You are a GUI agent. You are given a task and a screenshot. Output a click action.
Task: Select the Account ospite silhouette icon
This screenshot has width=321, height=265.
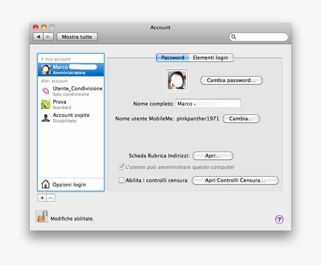pos(46,118)
